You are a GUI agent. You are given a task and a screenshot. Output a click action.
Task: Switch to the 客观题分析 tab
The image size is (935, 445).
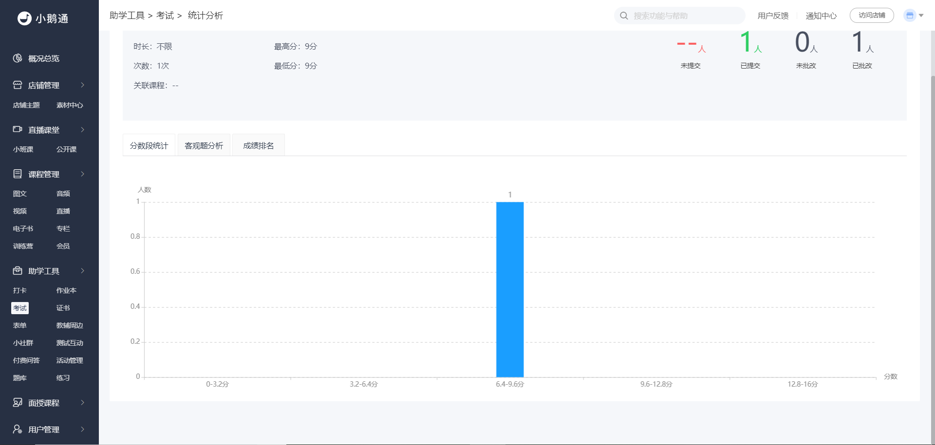click(x=204, y=145)
